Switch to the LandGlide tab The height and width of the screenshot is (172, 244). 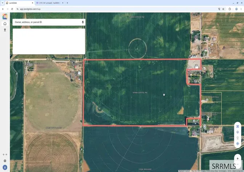click(x=20, y=3)
